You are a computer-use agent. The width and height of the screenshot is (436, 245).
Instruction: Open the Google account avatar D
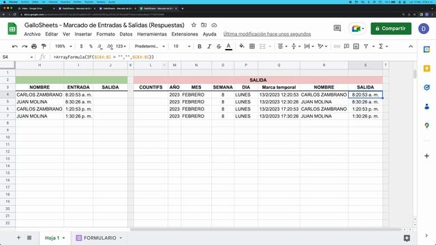click(424, 29)
